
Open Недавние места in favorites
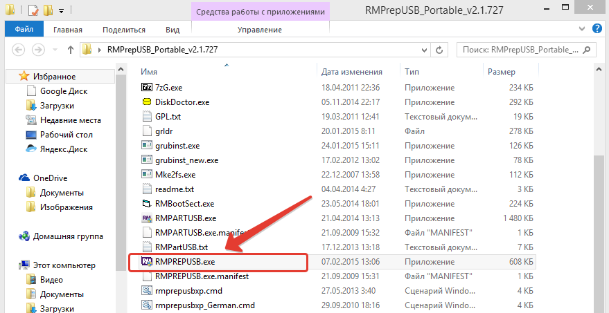point(70,120)
